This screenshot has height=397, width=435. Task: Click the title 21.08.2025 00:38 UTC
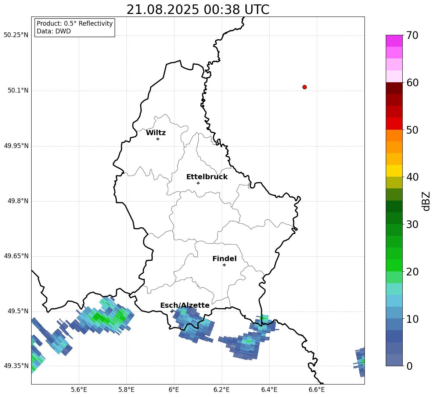(198, 10)
